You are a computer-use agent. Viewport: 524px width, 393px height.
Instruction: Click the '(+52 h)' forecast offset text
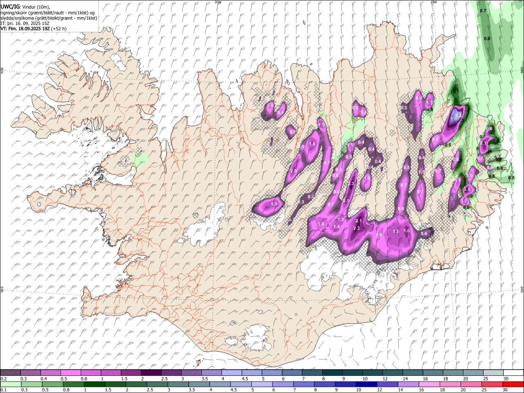pos(59,29)
